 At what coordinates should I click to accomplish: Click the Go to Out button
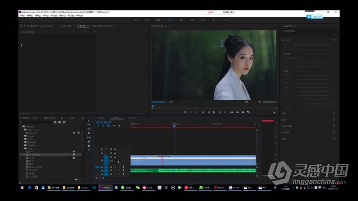tap(225, 112)
